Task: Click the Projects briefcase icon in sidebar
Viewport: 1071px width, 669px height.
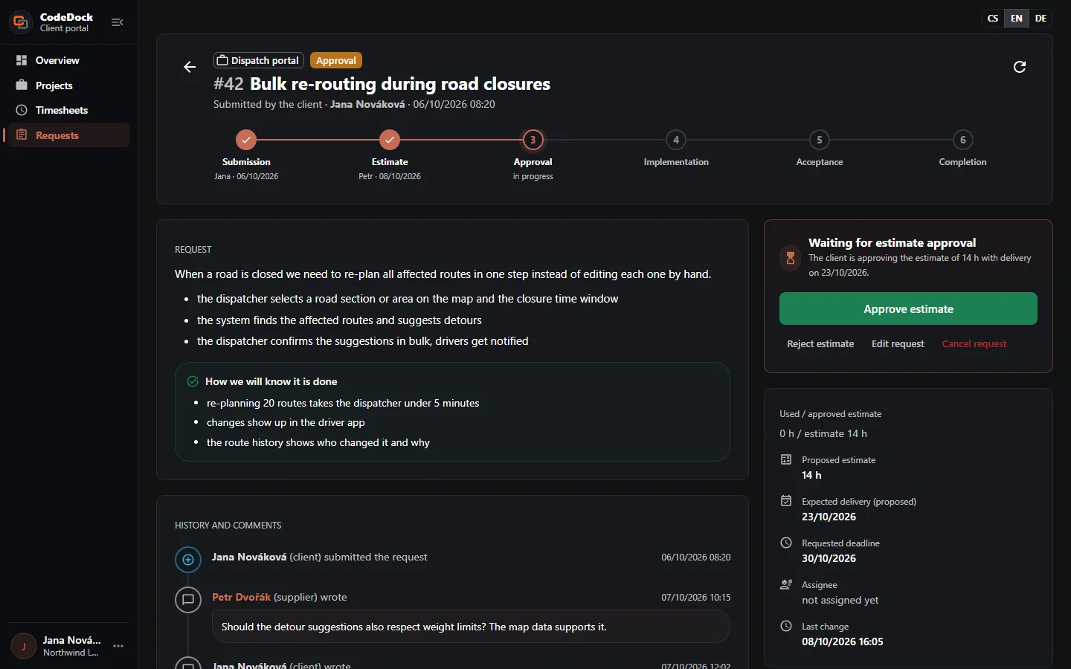Action: (x=22, y=85)
